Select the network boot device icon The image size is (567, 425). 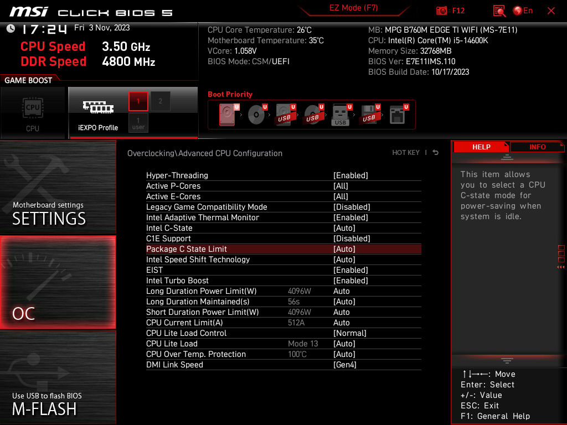399,115
